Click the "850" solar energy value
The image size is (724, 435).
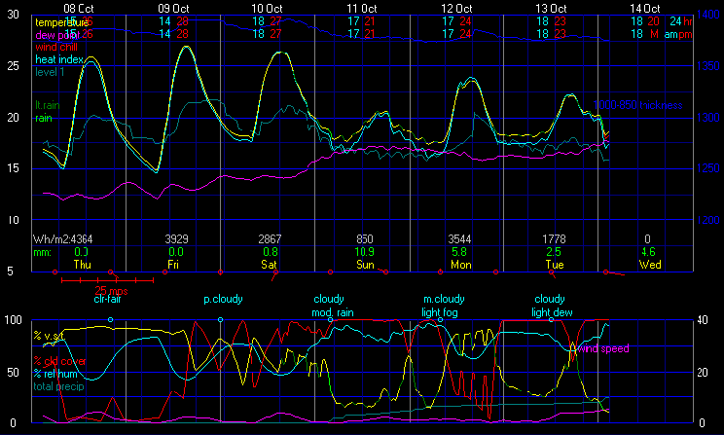pyautogui.click(x=365, y=239)
